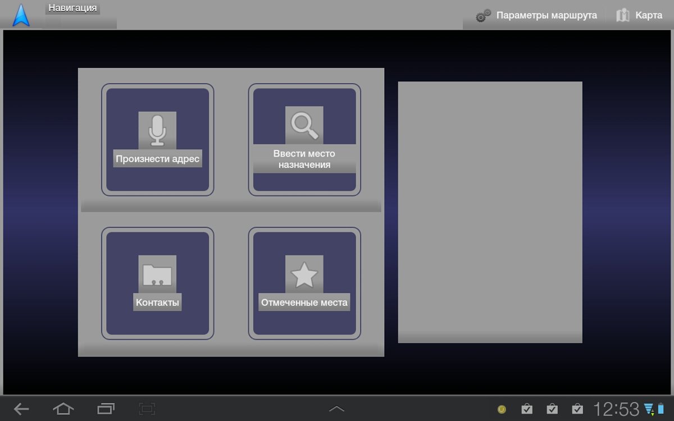The width and height of the screenshot is (674, 421).
Task: Select the star Отмеченные места tile
Action: pos(304,283)
